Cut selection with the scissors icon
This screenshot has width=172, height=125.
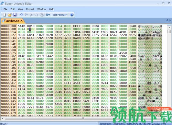pyautogui.click(x=31, y=15)
